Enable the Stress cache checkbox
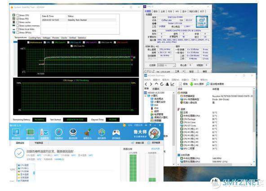 coord(18,22)
